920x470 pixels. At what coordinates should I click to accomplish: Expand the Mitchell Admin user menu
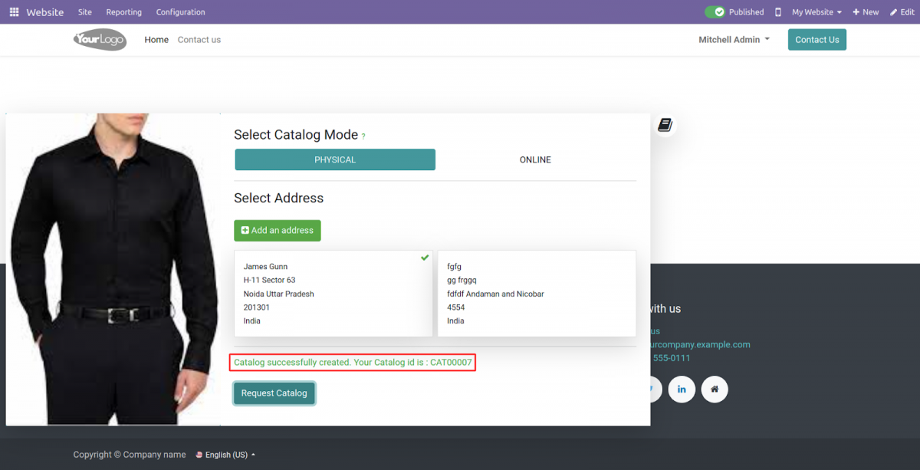733,39
